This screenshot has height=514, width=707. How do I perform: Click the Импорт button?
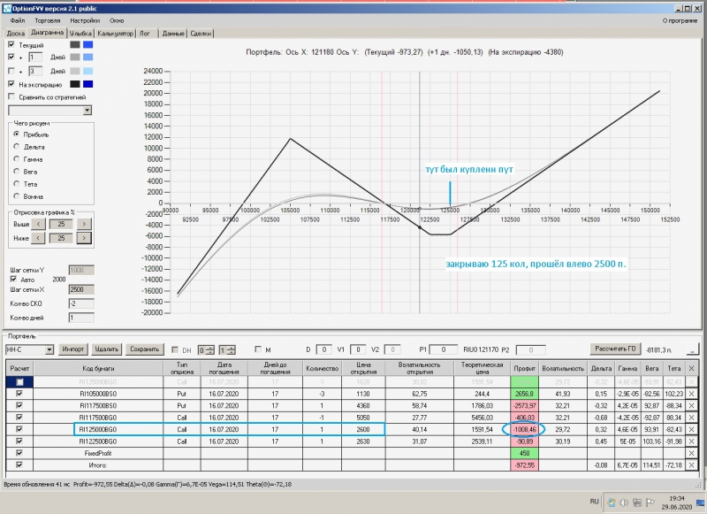pyautogui.click(x=73, y=349)
